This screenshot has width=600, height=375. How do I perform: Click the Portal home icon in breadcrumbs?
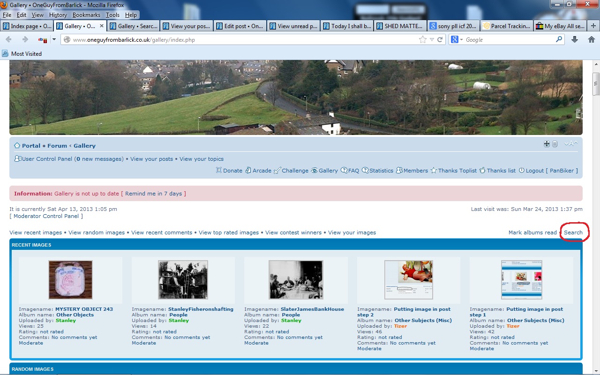tap(17, 146)
